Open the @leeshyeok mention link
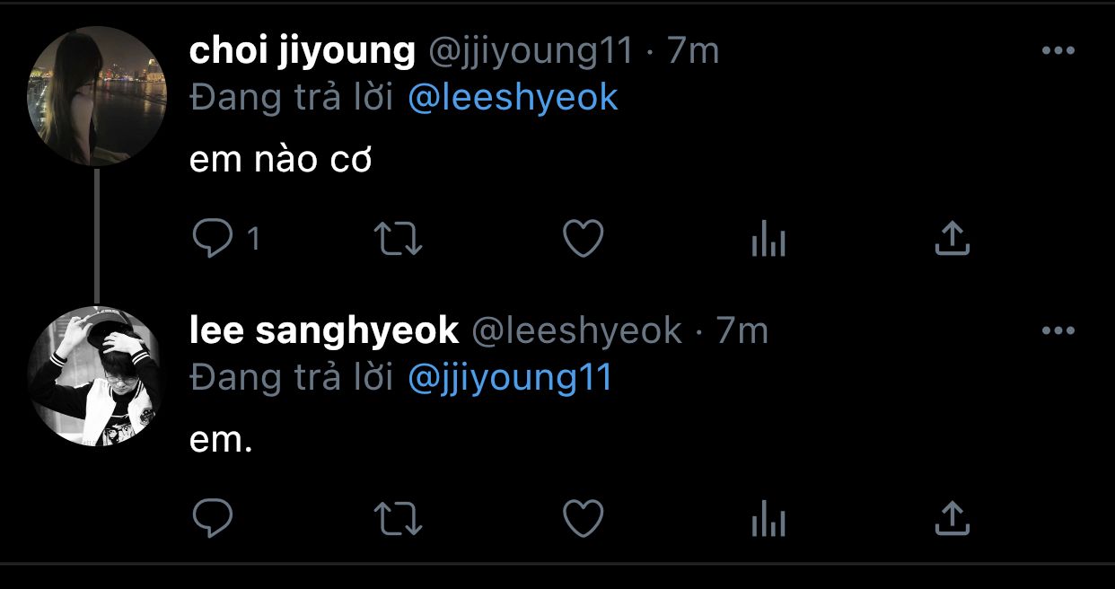 tap(513, 98)
